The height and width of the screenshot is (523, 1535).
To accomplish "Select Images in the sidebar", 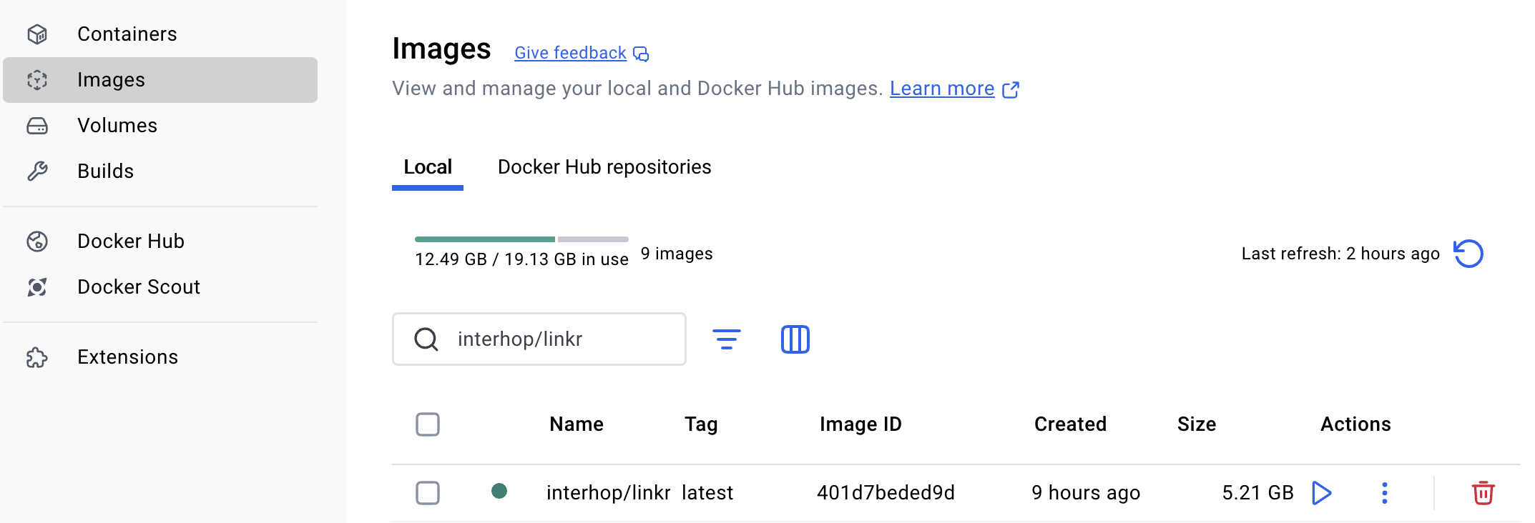I will point(160,80).
